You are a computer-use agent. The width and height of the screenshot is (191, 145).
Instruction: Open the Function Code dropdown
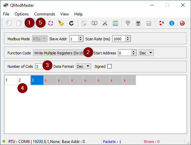(x=58, y=53)
